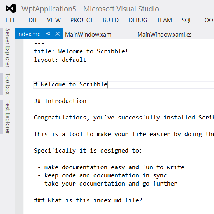Open the partially visible TOOLS menu
Image resolution: width=214 pixels, height=214 pixels.
(208, 20)
